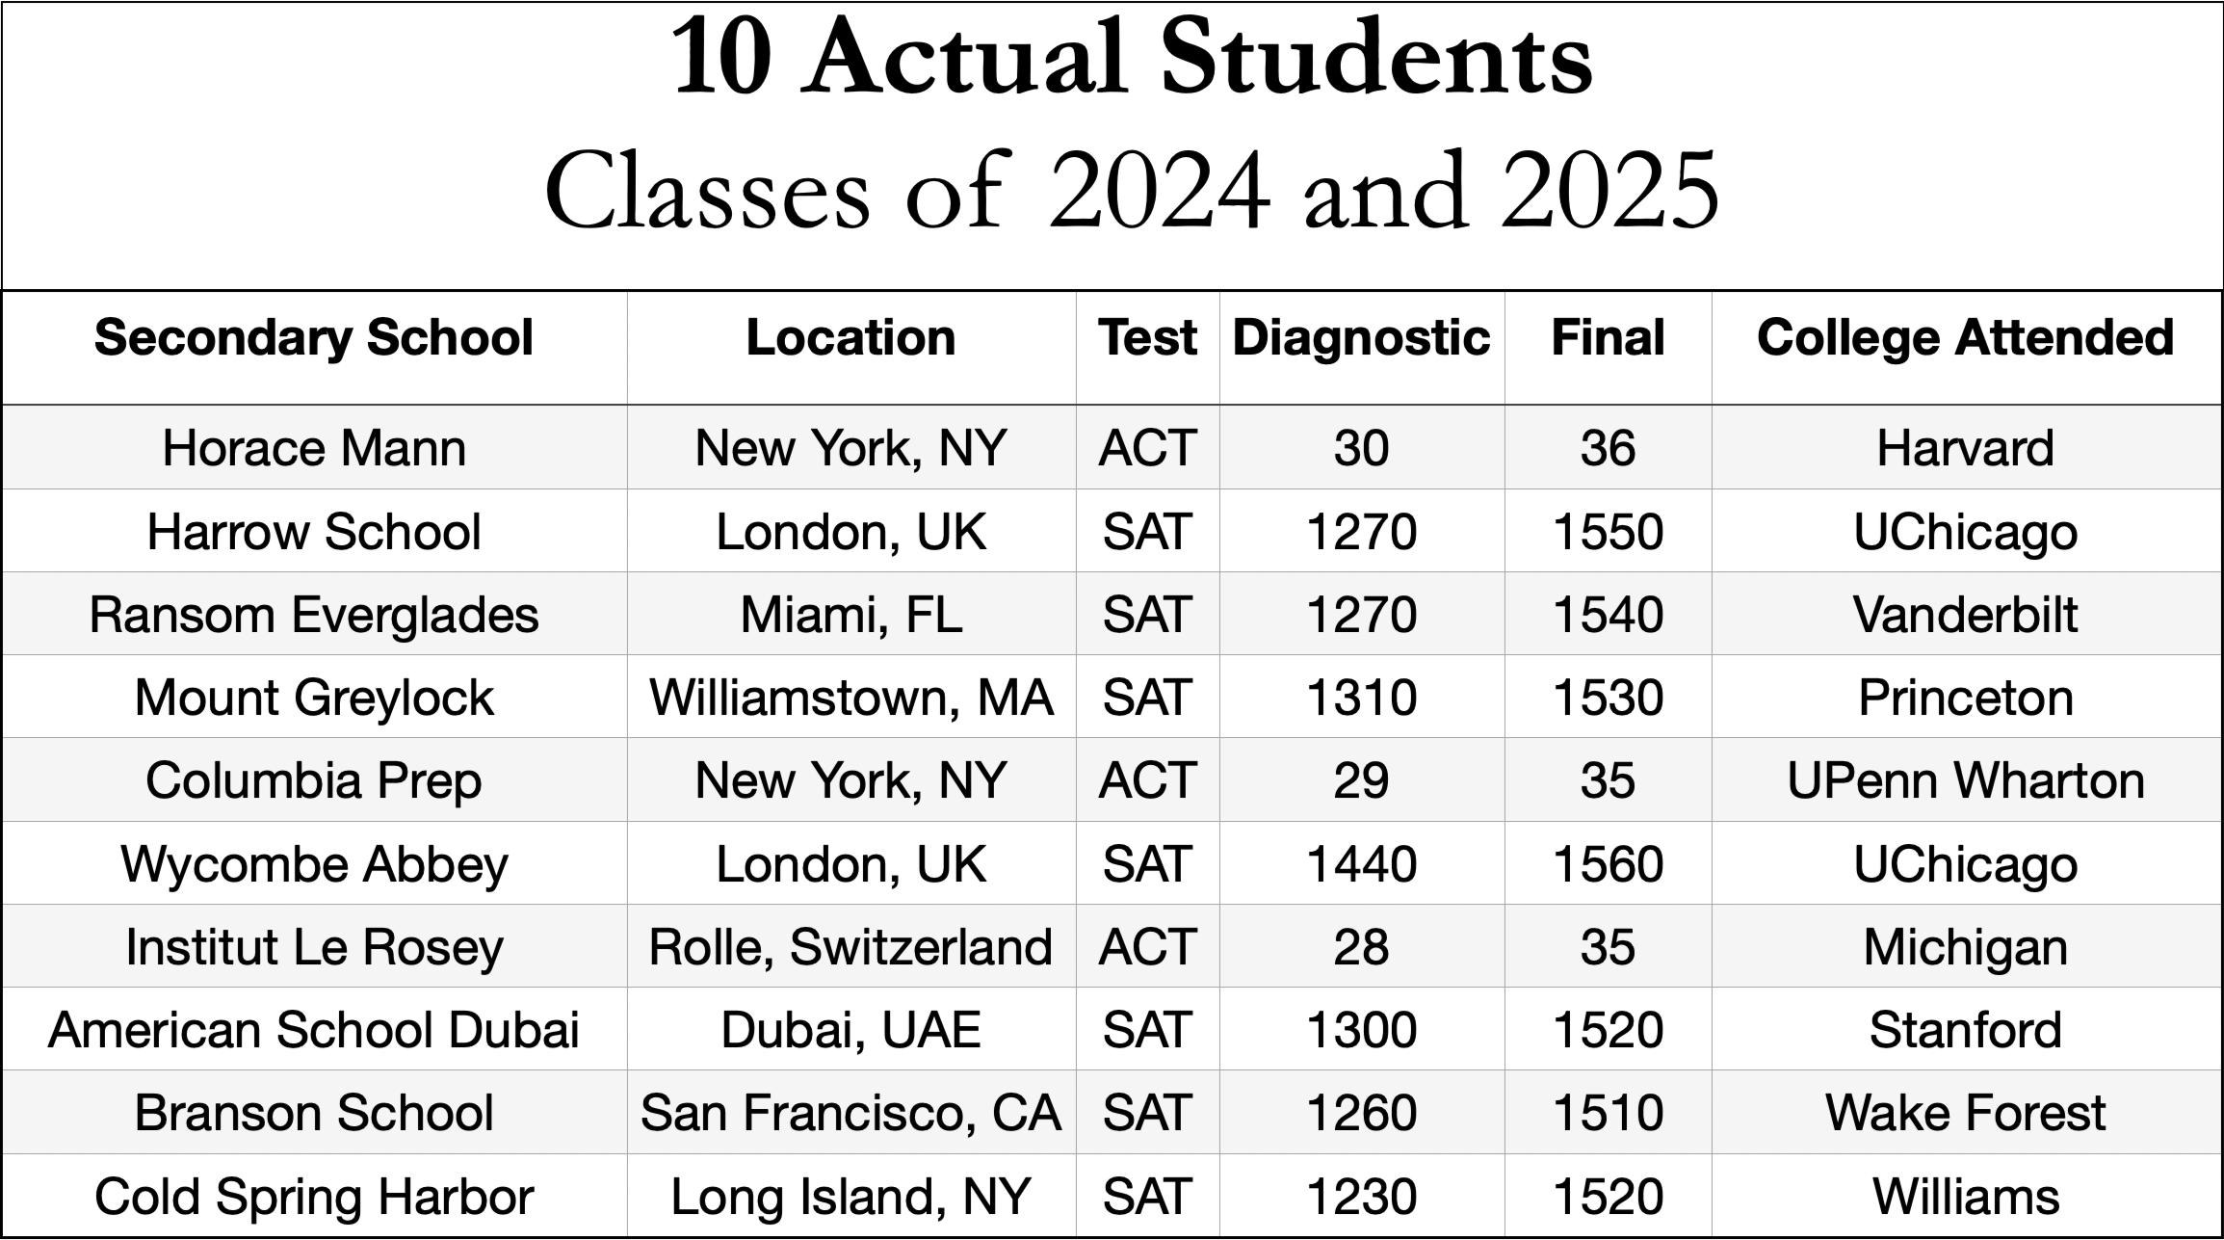Click the Secondary School column header

tap(314, 338)
